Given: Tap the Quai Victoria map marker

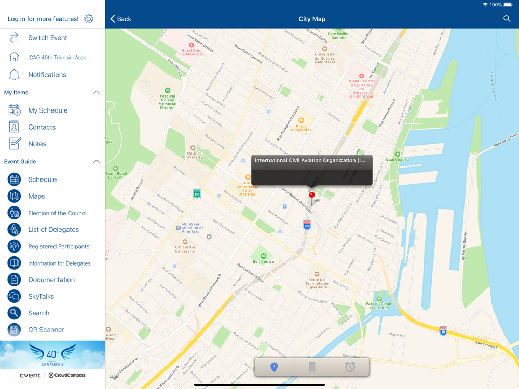Looking at the screenshot, I should (x=398, y=154).
